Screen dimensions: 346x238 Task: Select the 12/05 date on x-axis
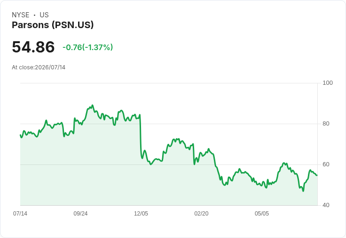(x=141, y=214)
